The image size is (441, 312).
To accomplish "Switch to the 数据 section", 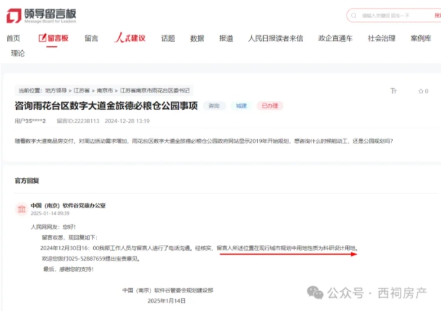I will pos(197,38).
